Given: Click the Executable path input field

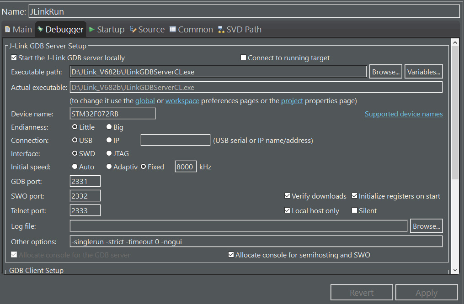Looking at the screenshot, I should [x=218, y=72].
